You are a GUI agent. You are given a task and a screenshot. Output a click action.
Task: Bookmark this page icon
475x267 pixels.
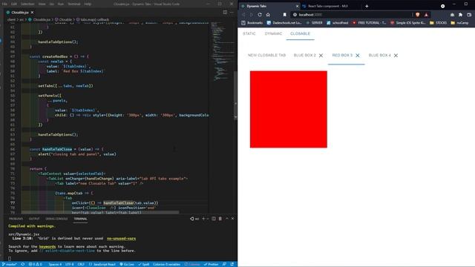pyautogui.click(x=284, y=15)
